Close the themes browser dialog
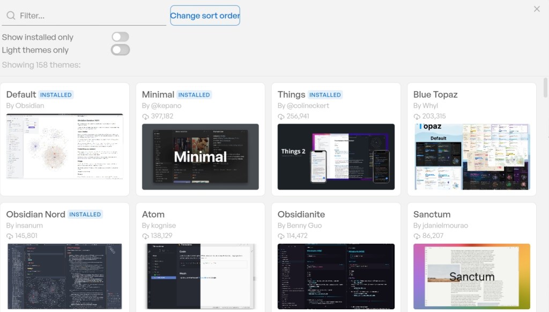549x312 pixels. coord(537,9)
